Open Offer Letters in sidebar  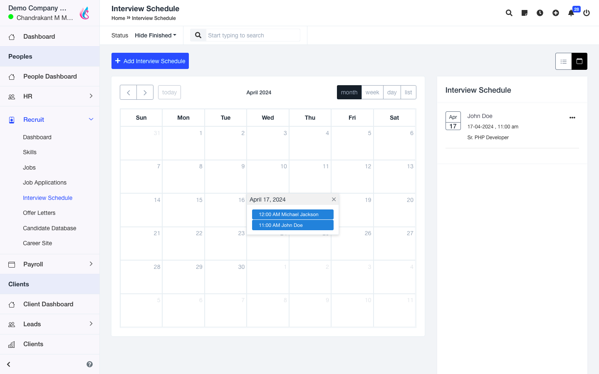click(x=39, y=213)
